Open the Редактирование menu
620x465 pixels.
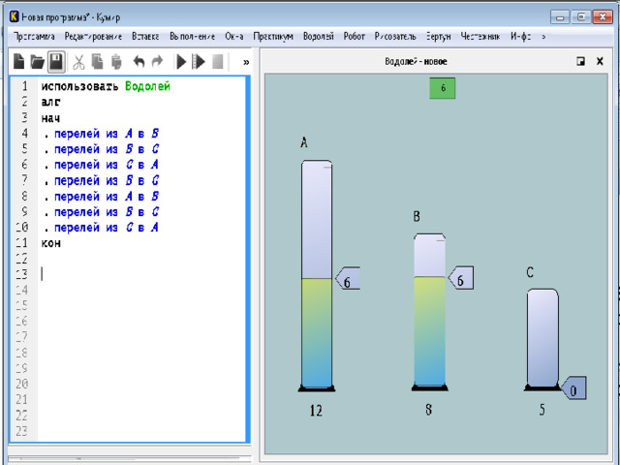tap(92, 36)
